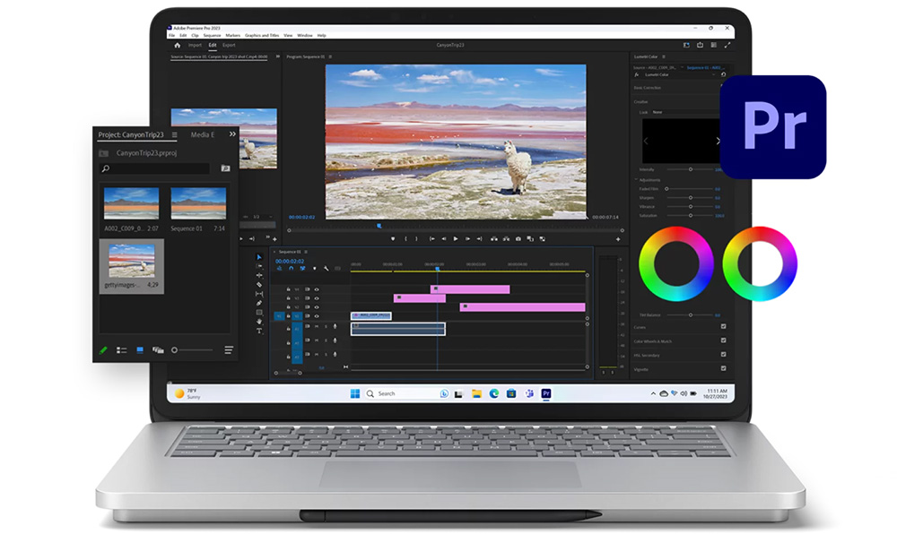This screenshot has height=534, width=897.
Task: Open Sequence 01 timeline panel menu
Action: 306,251
